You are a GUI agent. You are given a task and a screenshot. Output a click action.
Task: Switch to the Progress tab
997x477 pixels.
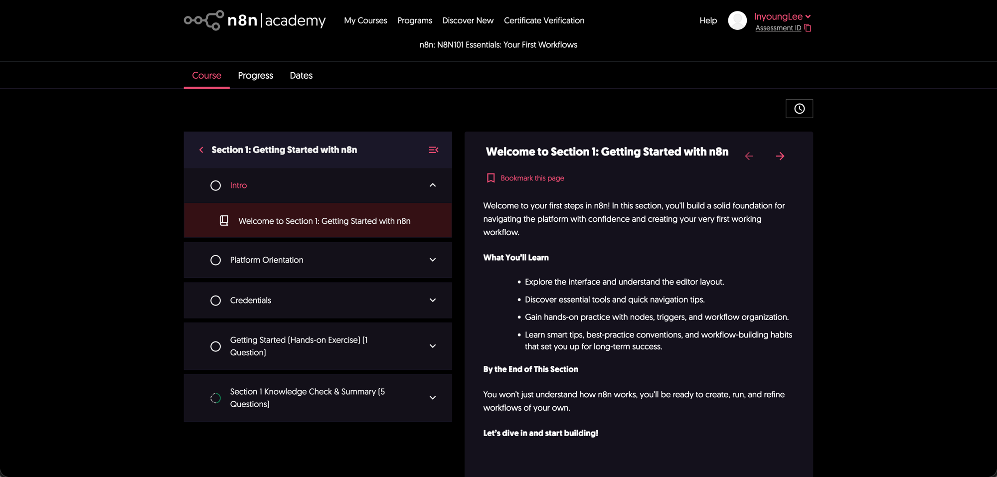(x=255, y=75)
